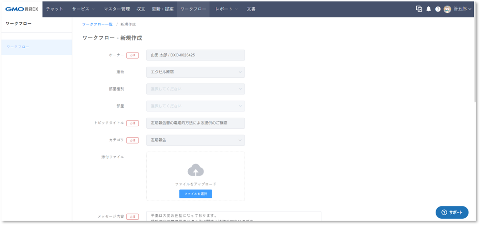Open the 建物 dropdown showing エクセル原宿

[195, 72]
